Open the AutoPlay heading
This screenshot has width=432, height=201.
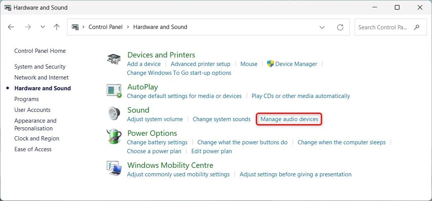point(143,87)
